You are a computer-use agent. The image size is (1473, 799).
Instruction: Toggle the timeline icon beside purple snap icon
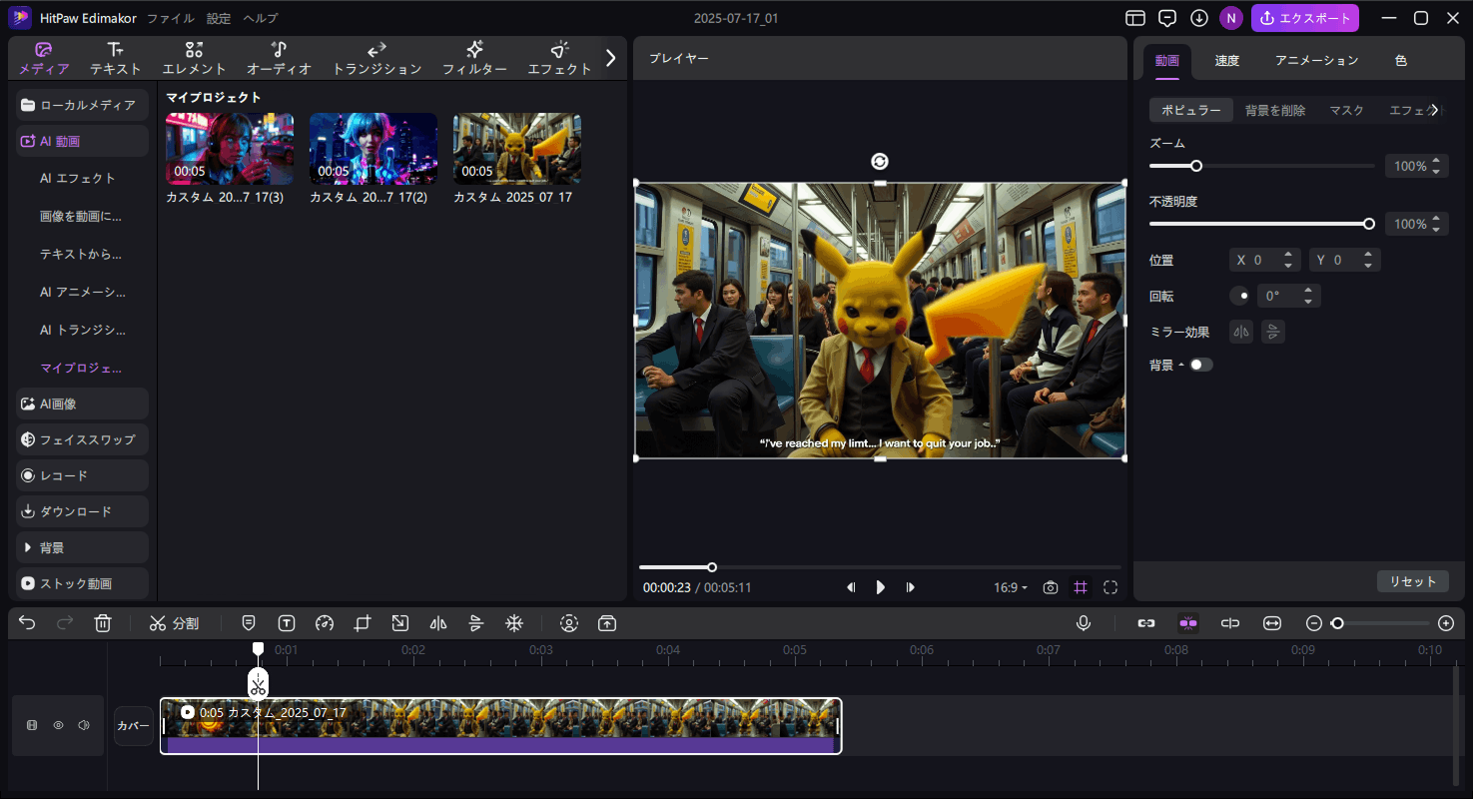pyautogui.click(x=1230, y=623)
